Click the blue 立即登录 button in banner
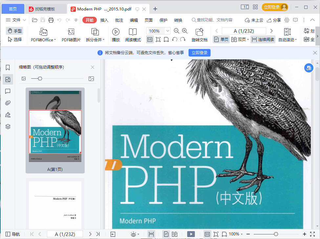 (x=199, y=53)
